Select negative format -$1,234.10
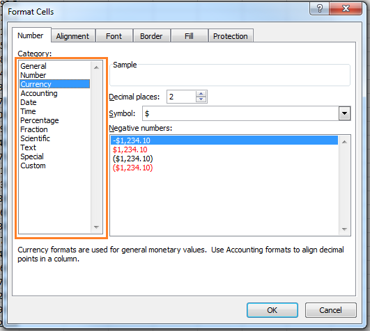Screen dimensions: 370x331 224,140
